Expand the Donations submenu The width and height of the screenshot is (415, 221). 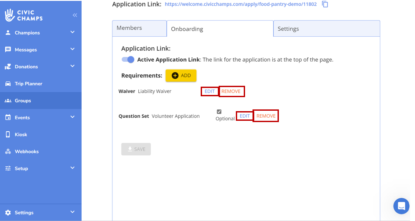pyautogui.click(x=72, y=67)
